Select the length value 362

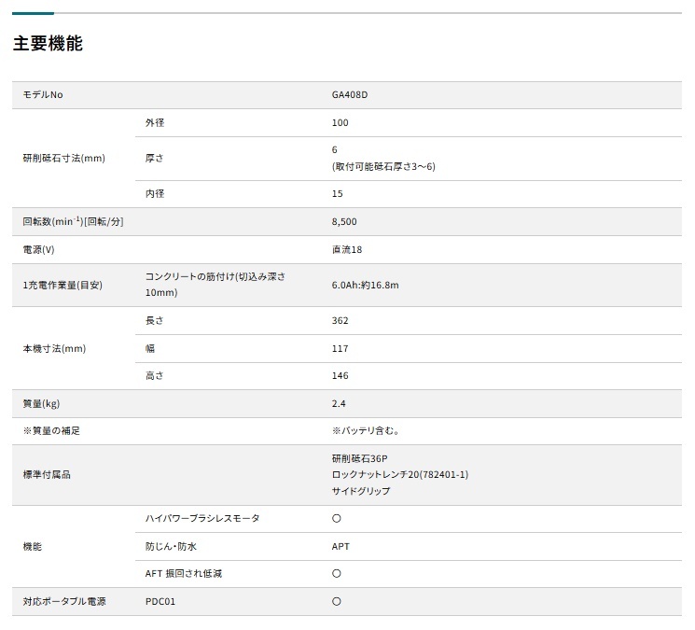click(x=340, y=320)
